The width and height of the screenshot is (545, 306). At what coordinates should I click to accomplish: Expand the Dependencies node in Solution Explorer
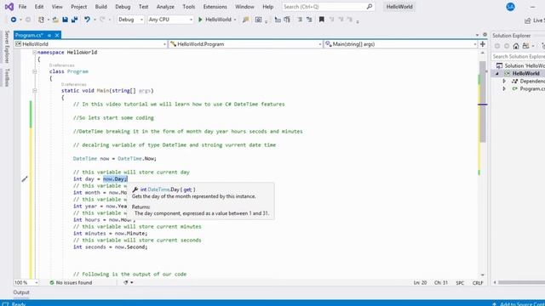504,82
